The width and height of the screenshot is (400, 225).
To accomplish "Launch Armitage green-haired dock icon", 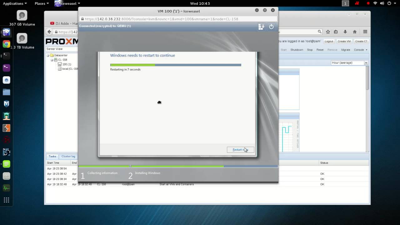I will point(6,116).
